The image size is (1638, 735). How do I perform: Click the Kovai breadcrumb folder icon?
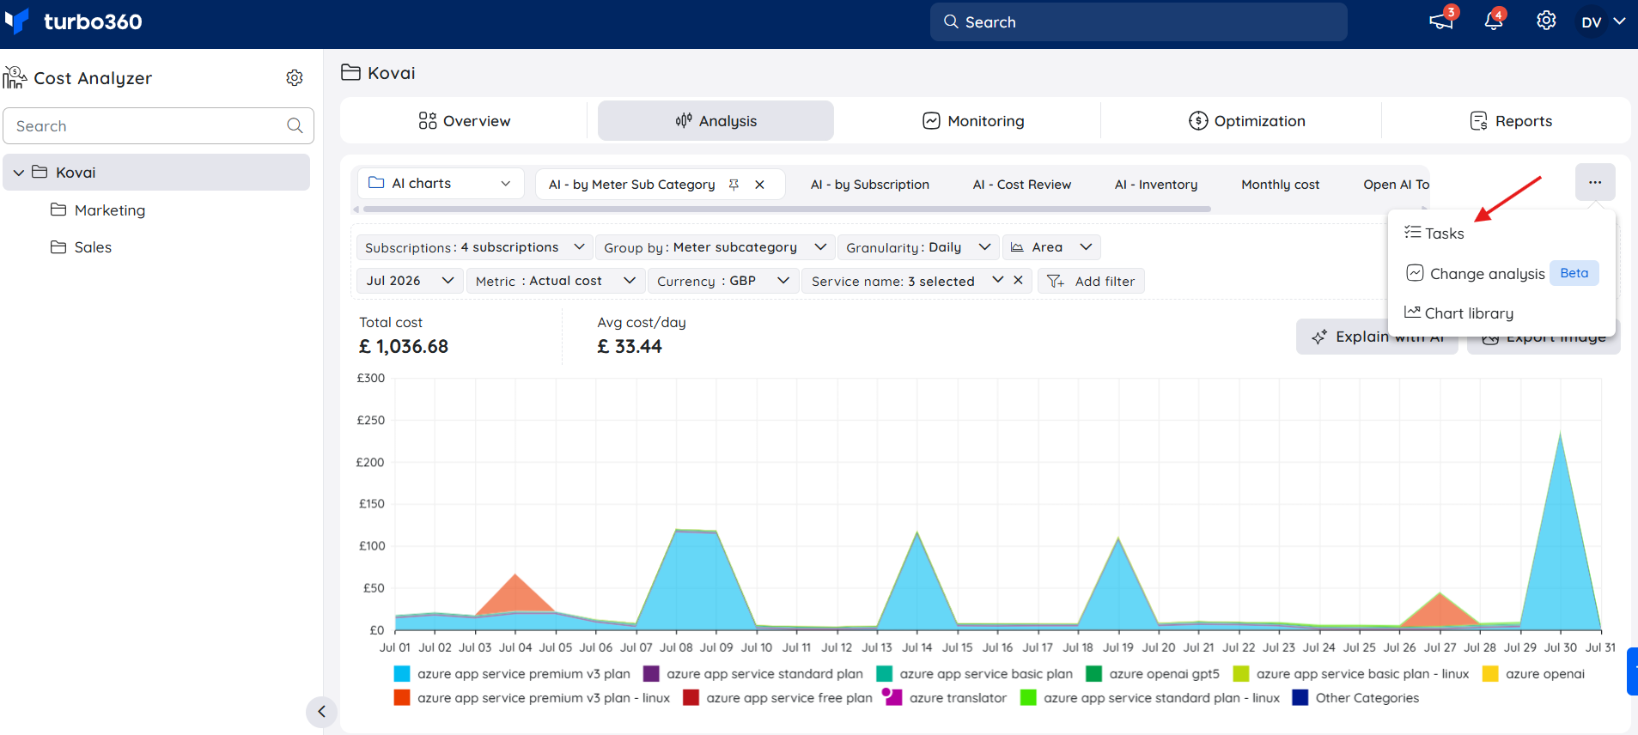(350, 72)
